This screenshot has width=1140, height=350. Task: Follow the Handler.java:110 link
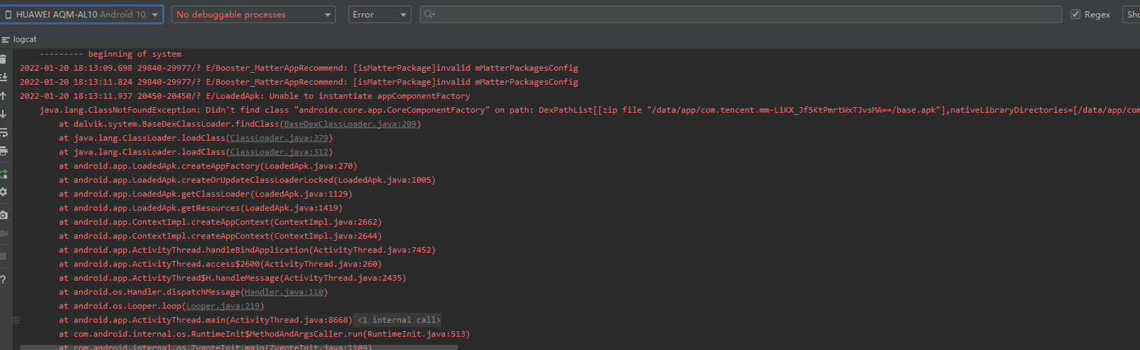coord(284,292)
